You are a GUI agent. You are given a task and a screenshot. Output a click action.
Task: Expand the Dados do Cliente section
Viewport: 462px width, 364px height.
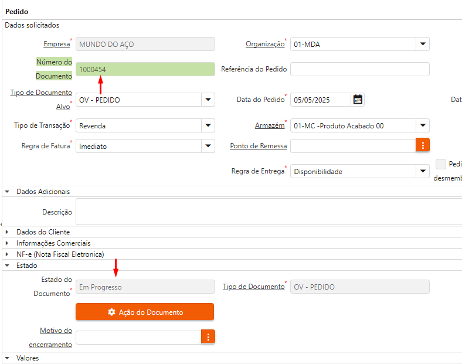tap(7, 232)
